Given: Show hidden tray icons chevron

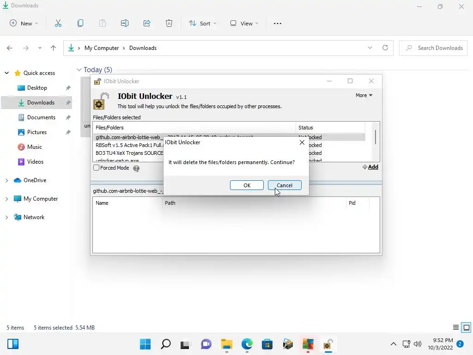Looking at the screenshot, I should coord(394,344).
